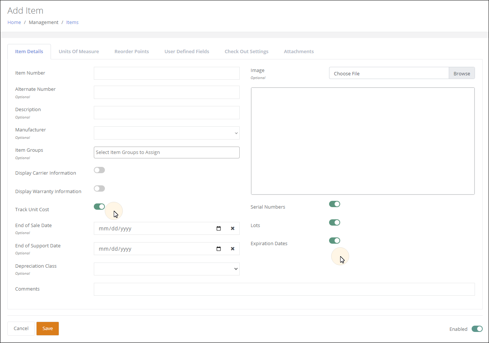The image size is (489, 343).
Task: Click into the Description field
Action: pos(167,113)
